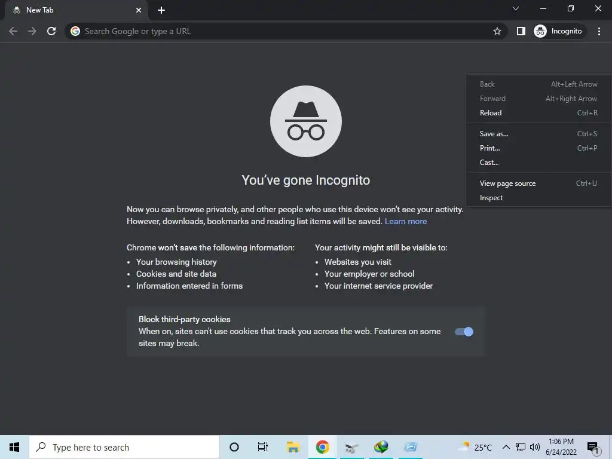Screen dimensions: 612x459
Task: Open Cortana circle icon on taskbar
Action: point(234,447)
